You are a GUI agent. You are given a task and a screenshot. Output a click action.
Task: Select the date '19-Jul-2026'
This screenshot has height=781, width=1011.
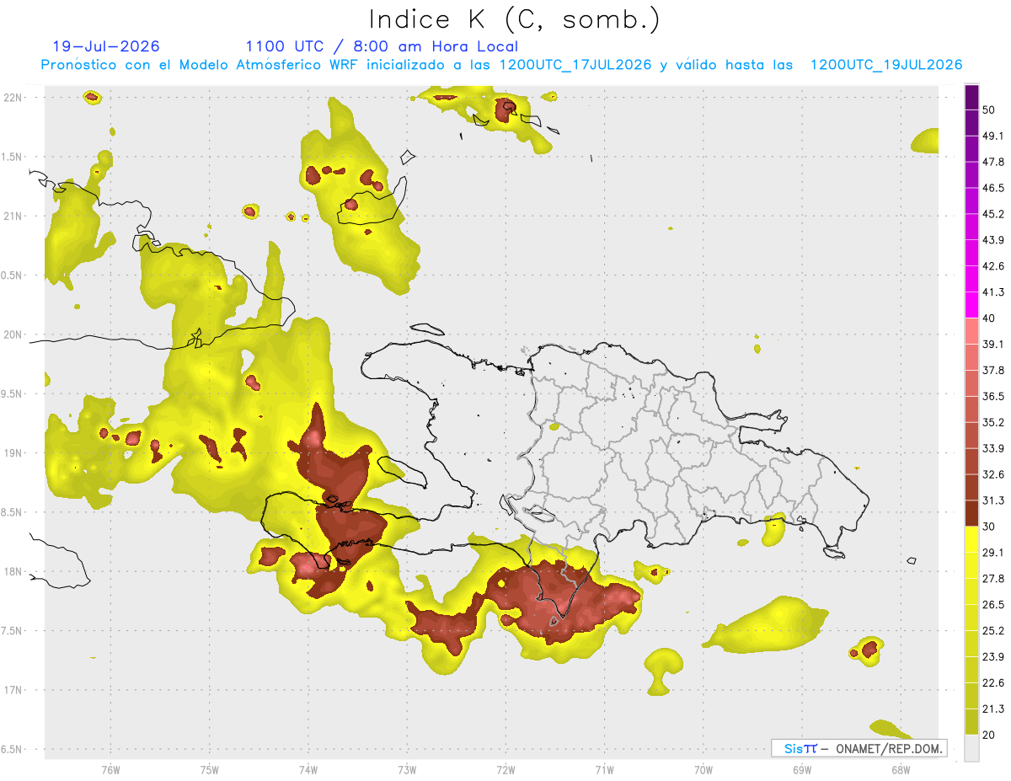106,46
